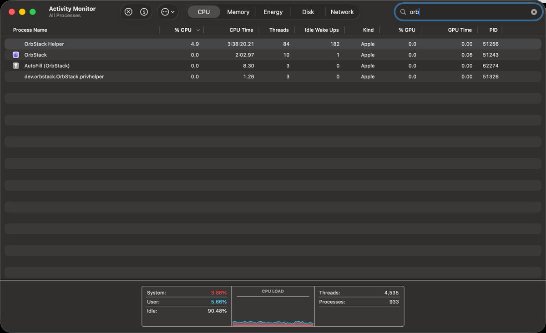The height and width of the screenshot is (333, 546).
Task: Sort by the CPU Time column header
Action: tap(241, 30)
